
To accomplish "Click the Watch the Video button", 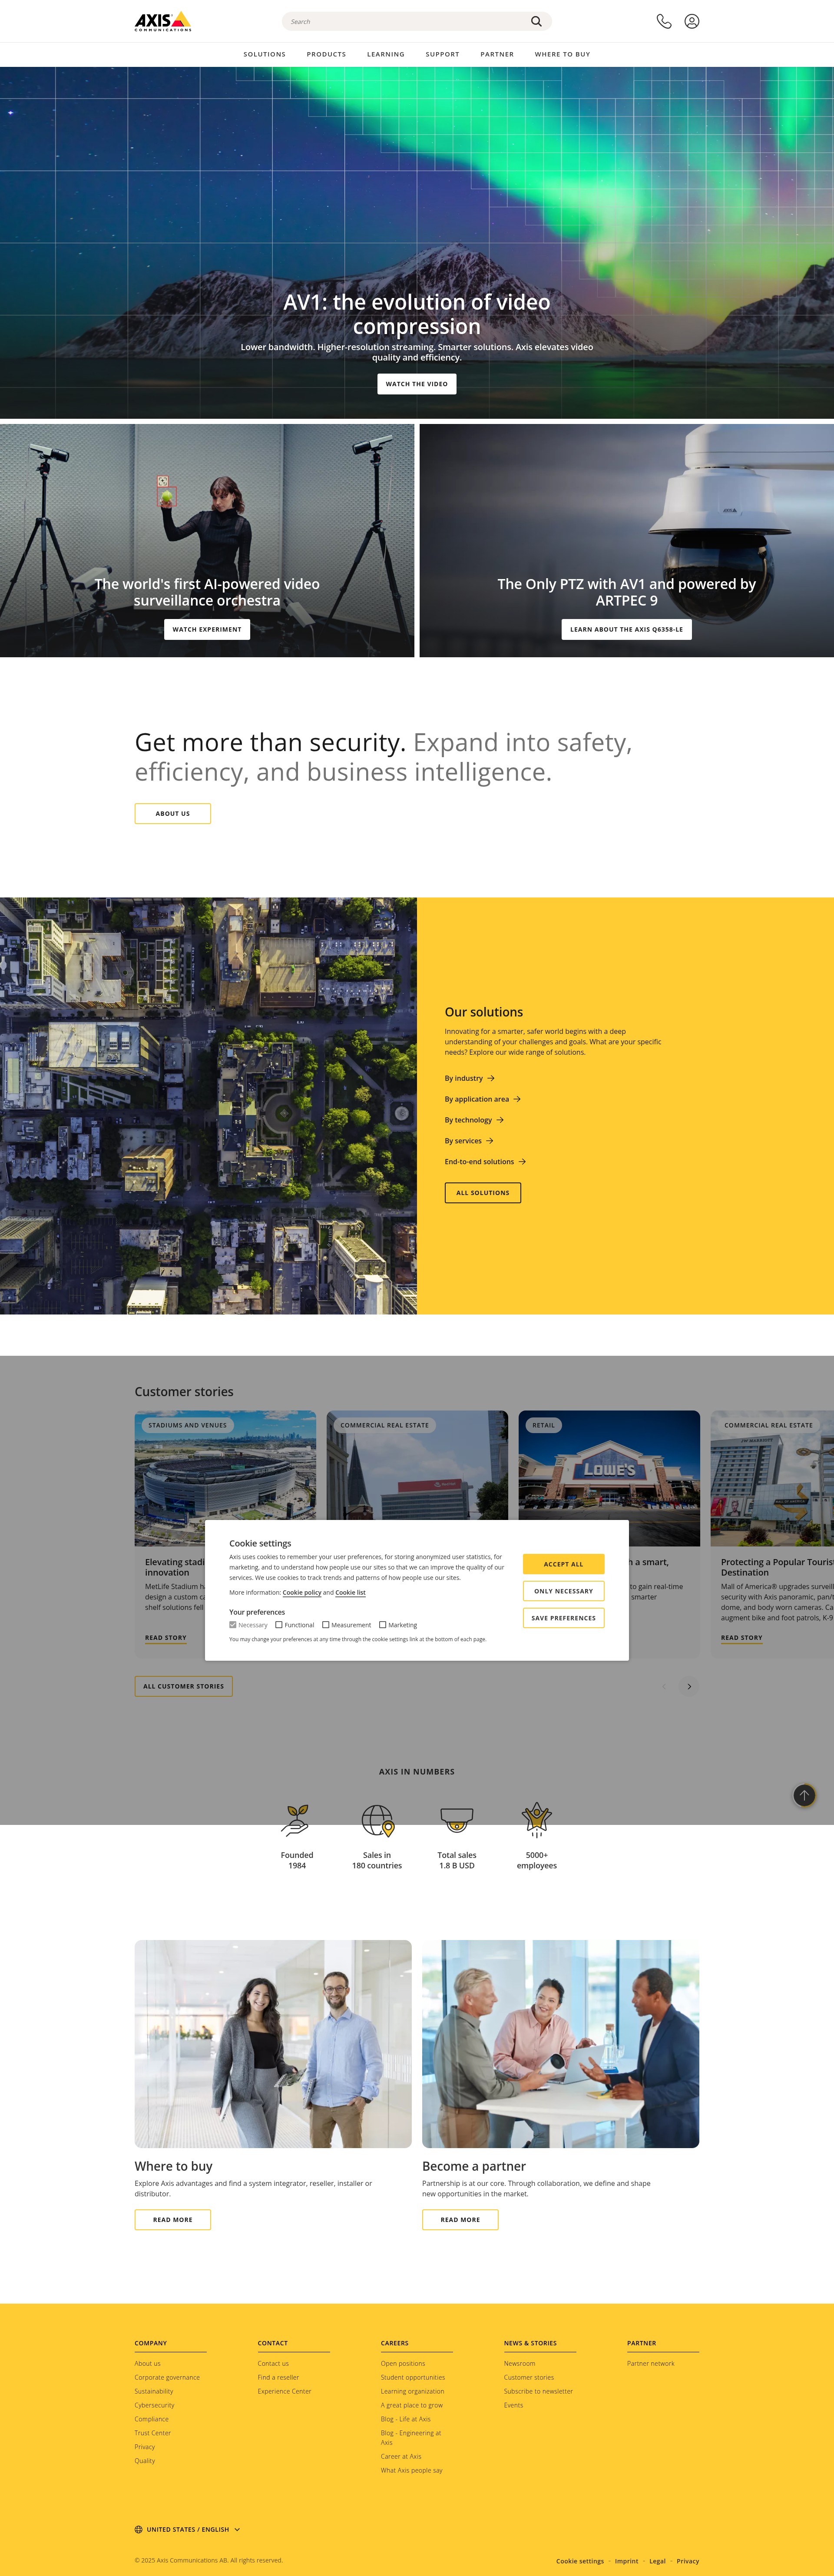I will tap(417, 384).
